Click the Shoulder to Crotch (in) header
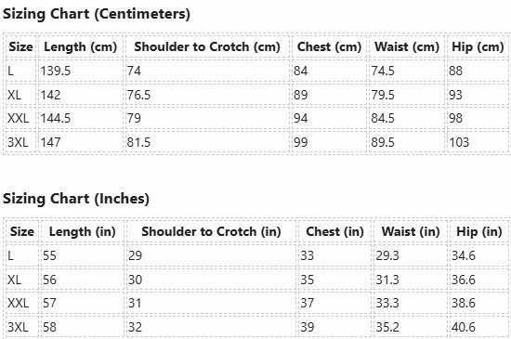Screen dimensions: 511x339 [211, 232]
